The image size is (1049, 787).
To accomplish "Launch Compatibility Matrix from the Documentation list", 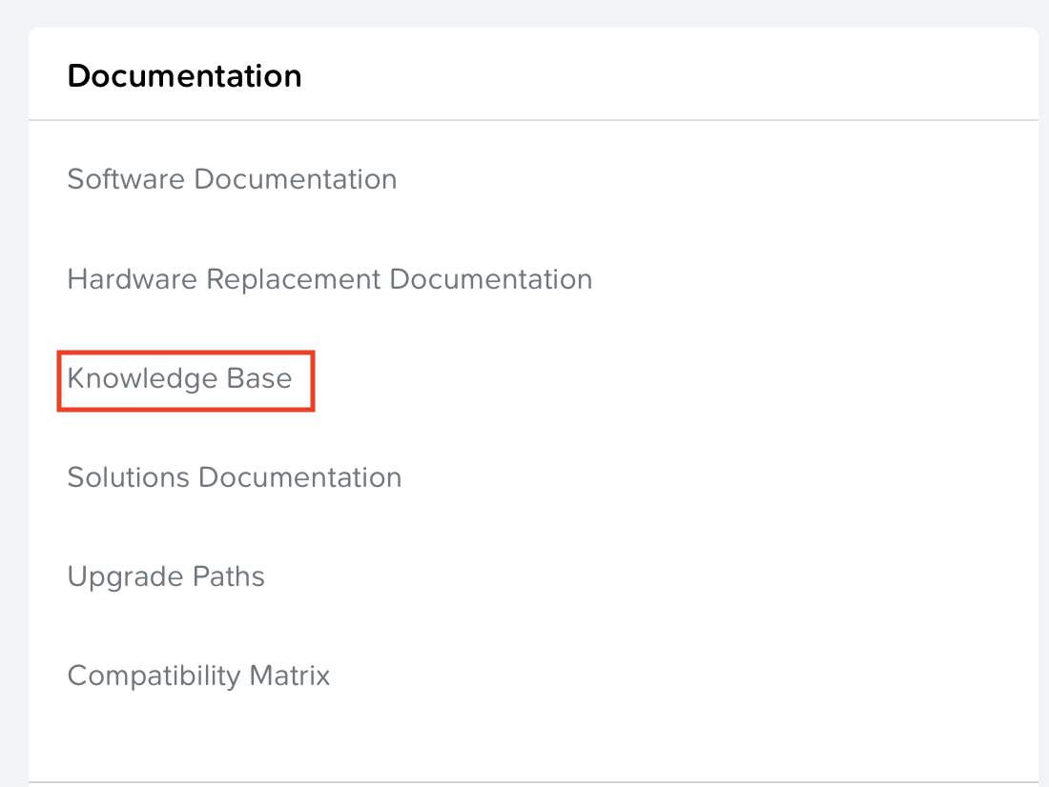I will pyautogui.click(x=198, y=676).
